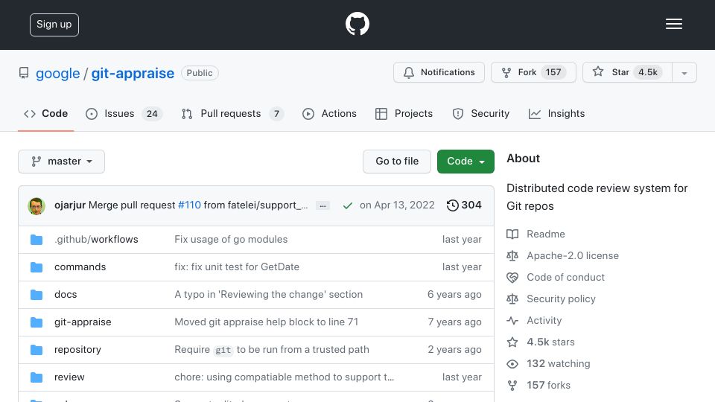This screenshot has height=402, width=715.
Task: Click the eye icon beside 132 watching
Action: (512, 364)
